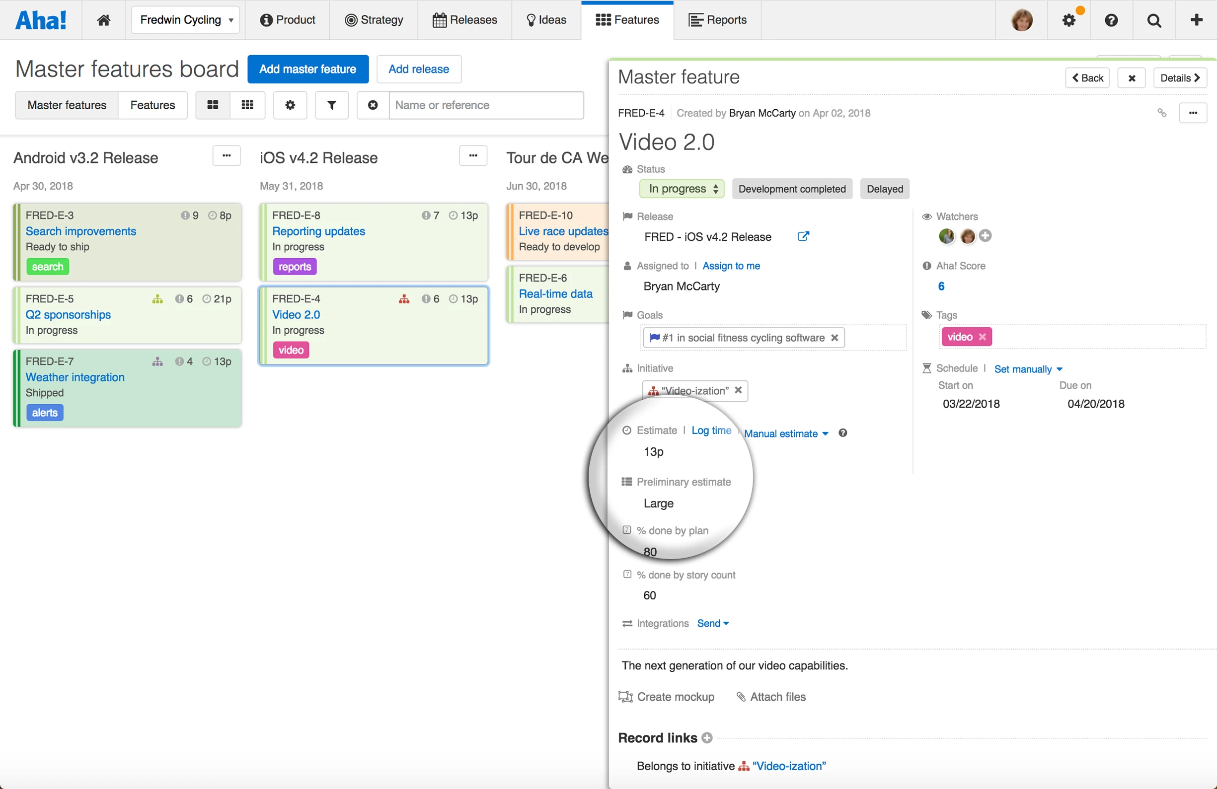The height and width of the screenshot is (789, 1217).
Task: Remove the video tag
Action: pos(983,337)
